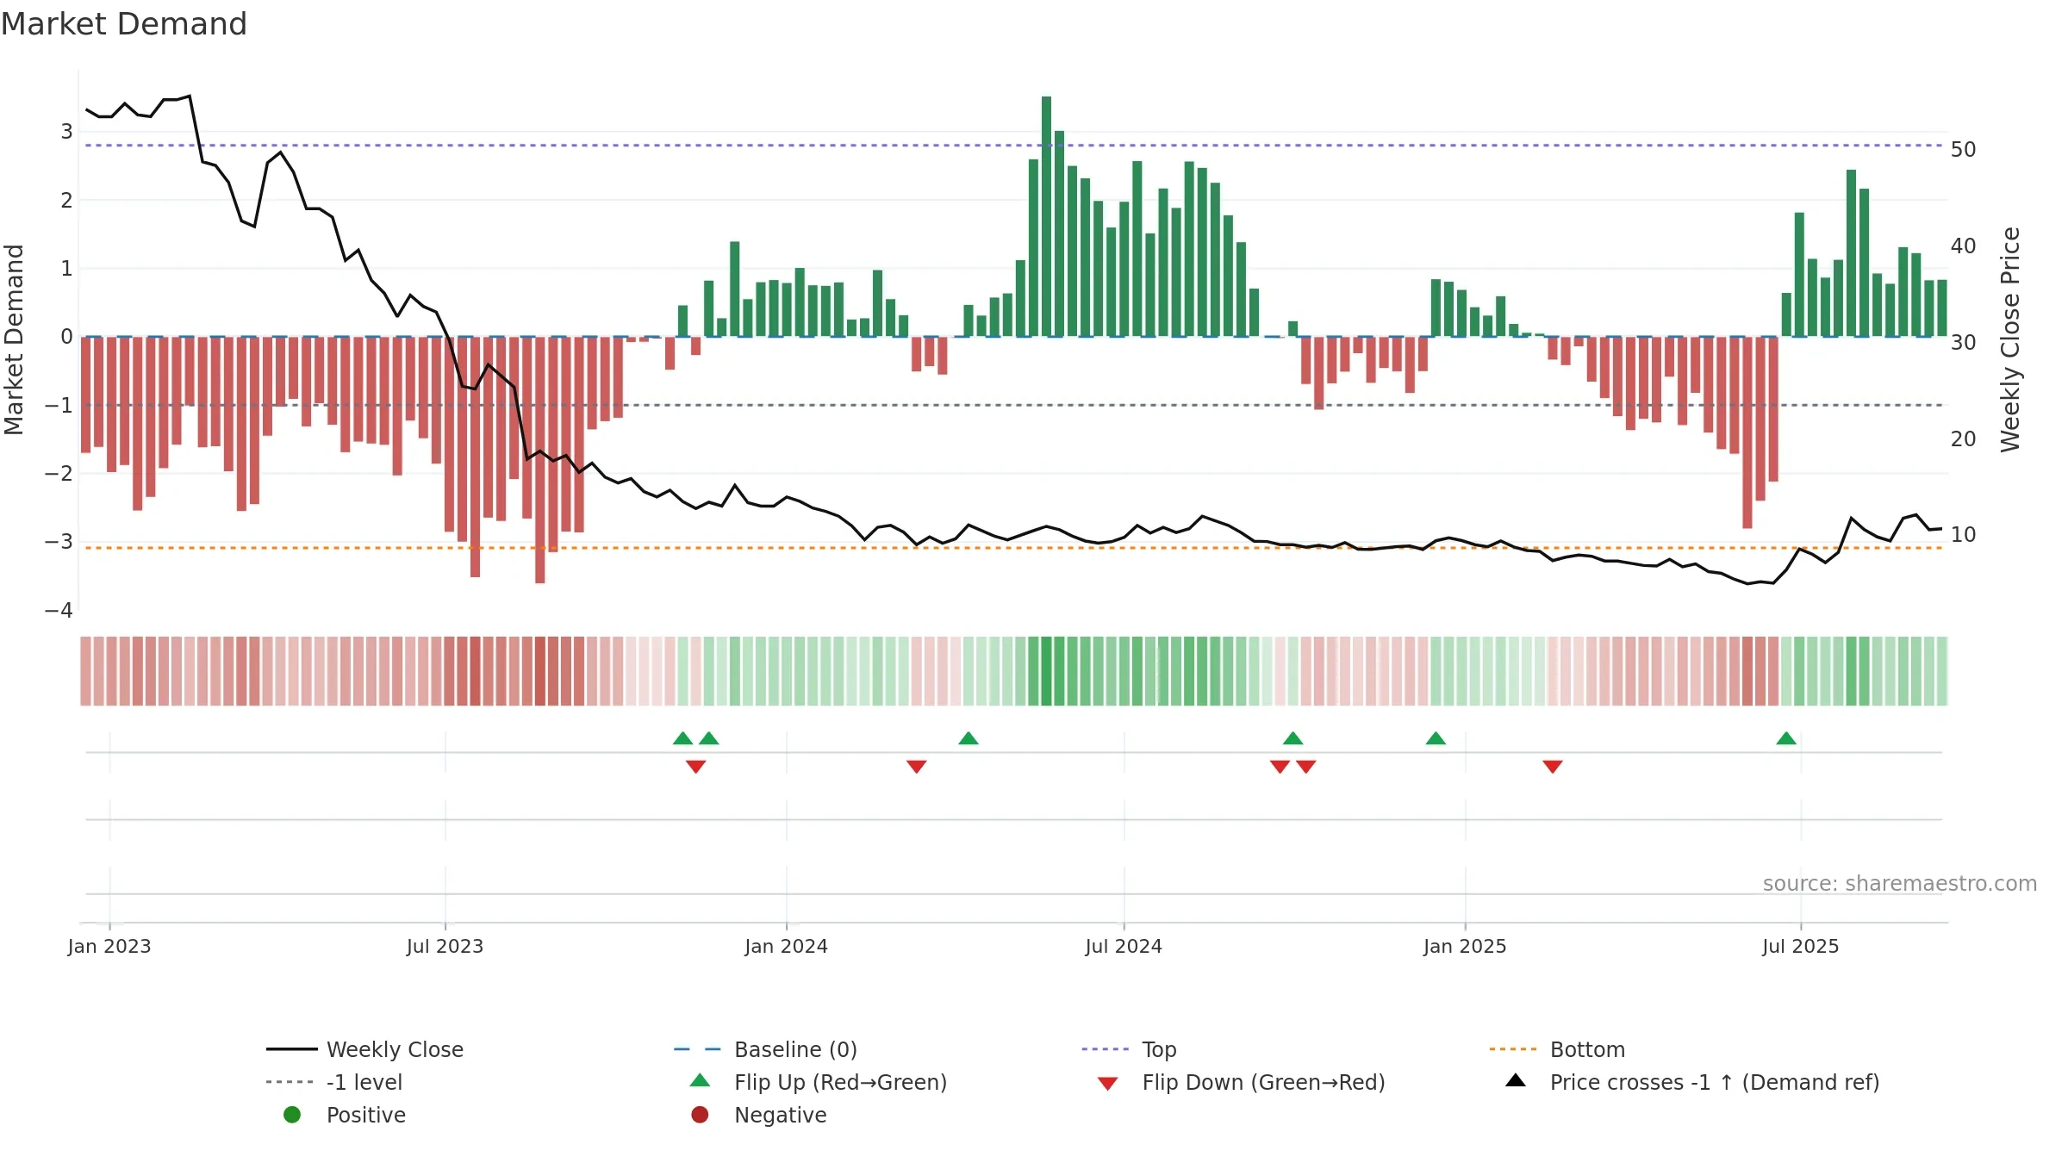Click the Jan 2025 axis label
Image resolution: width=2068 pixels, height=1163 pixels.
(x=1465, y=947)
